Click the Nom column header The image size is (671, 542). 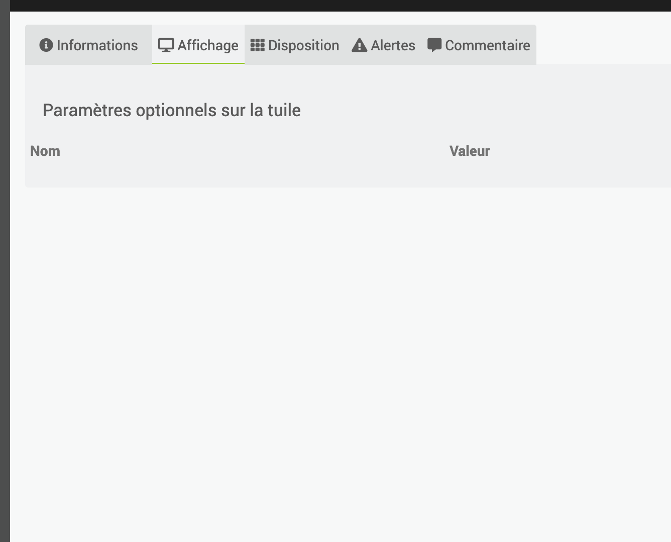point(45,151)
